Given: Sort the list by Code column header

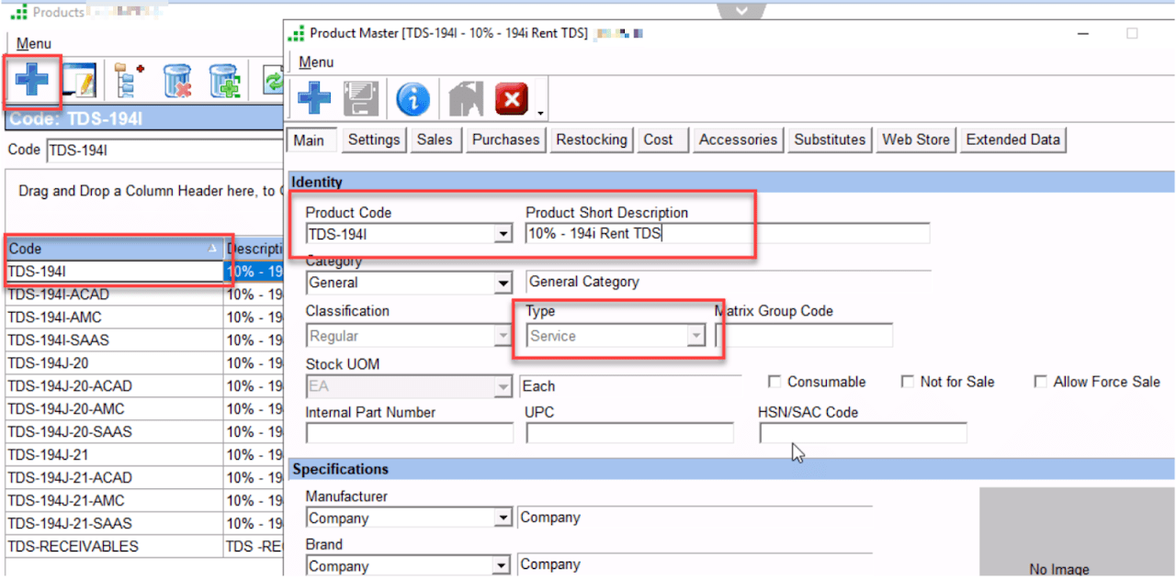Looking at the screenshot, I should click(x=110, y=249).
